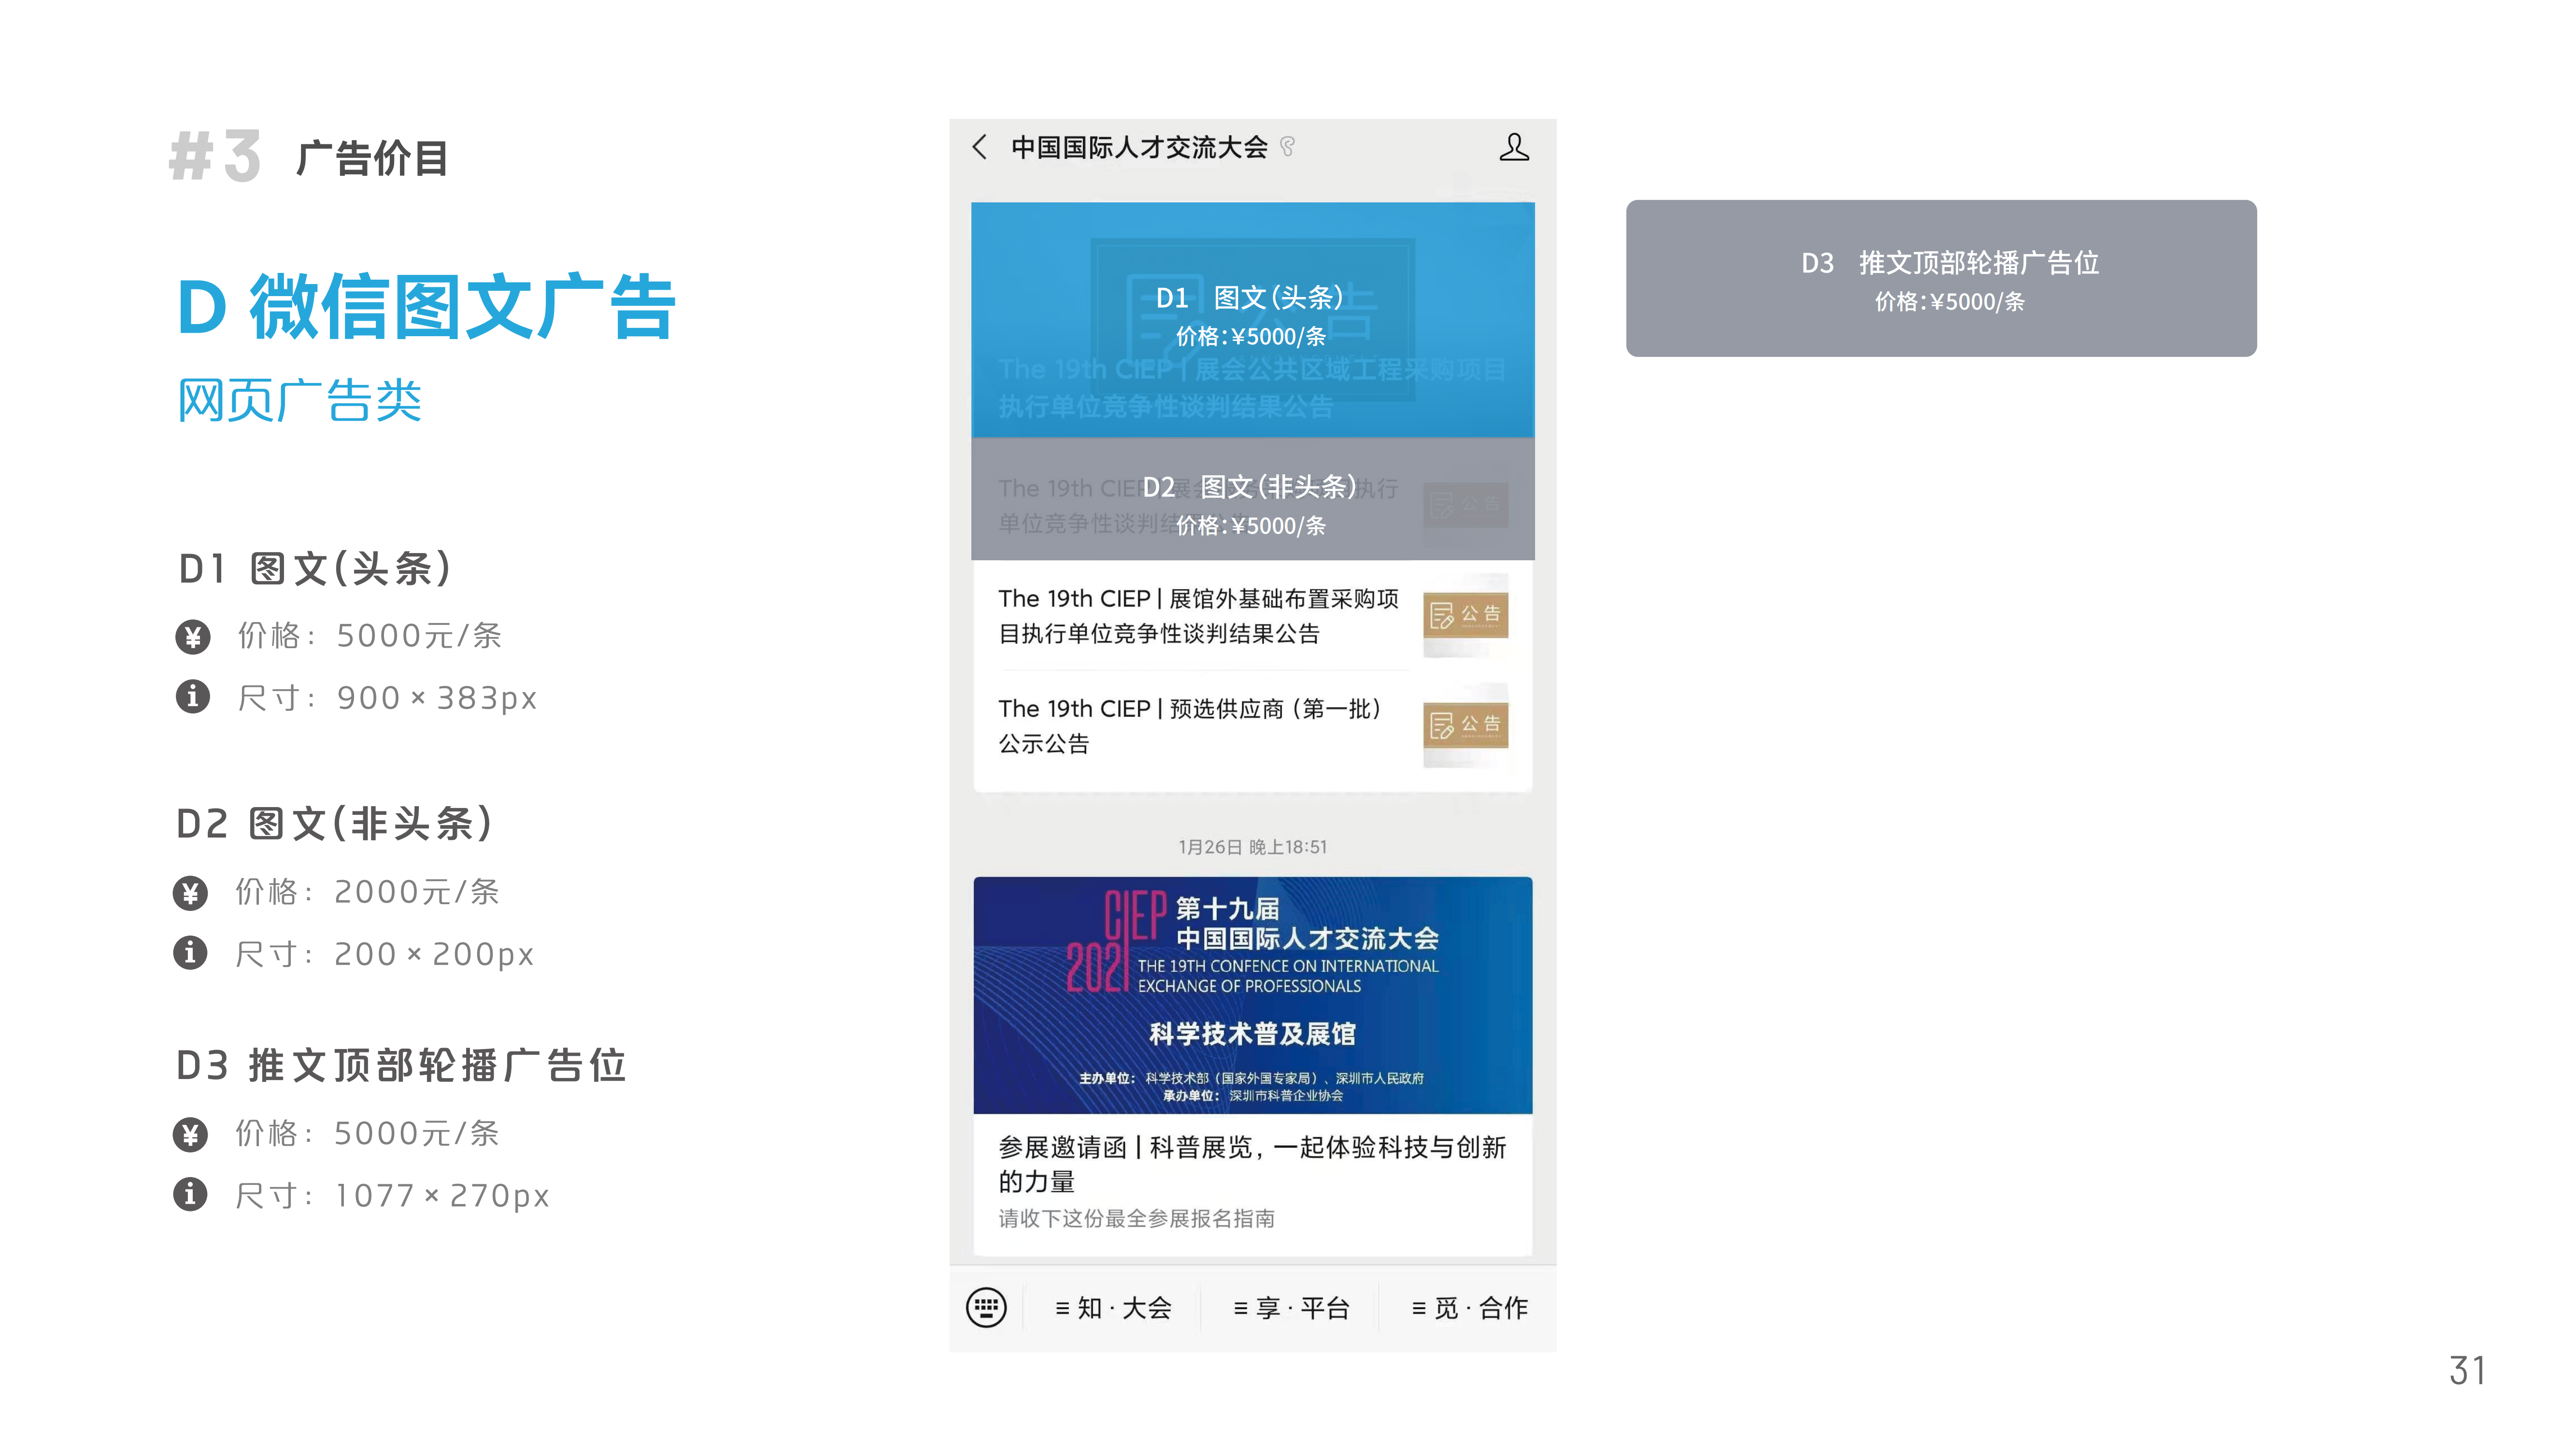
Task: Open the D2 图文(非头条) article overlay
Action: (x=1252, y=499)
